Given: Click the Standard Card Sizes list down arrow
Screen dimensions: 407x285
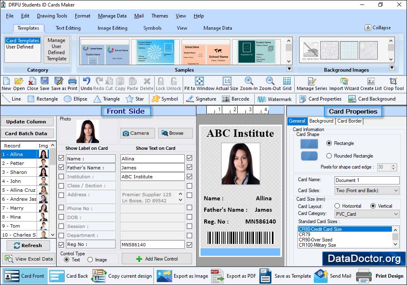Looking at the screenshot, I should pyautogui.click(x=395, y=244).
